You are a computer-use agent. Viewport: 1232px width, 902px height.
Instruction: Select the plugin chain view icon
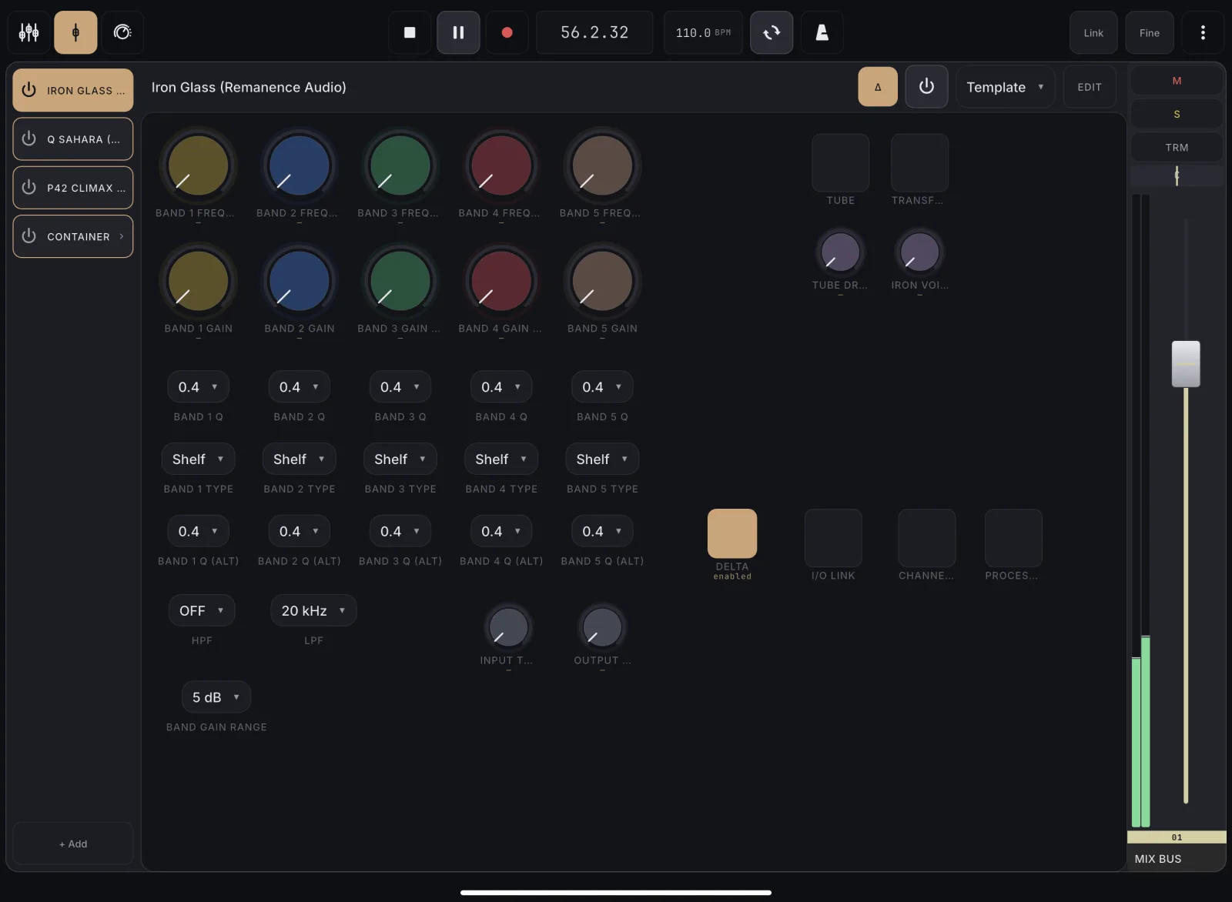click(x=75, y=32)
